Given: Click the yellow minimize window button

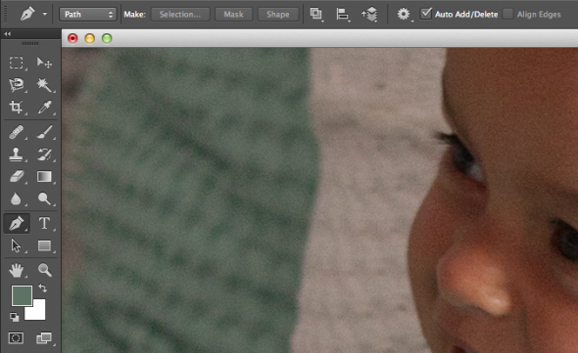Looking at the screenshot, I should (x=89, y=38).
